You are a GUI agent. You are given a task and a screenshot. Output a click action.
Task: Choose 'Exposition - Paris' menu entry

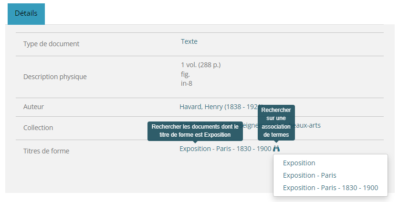pyautogui.click(x=310, y=175)
